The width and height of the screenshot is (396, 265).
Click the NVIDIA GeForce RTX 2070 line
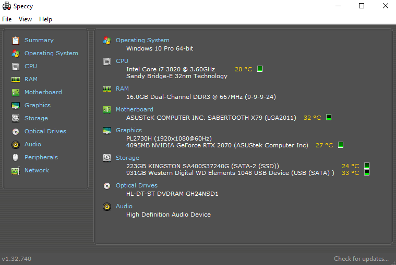click(x=217, y=145)
